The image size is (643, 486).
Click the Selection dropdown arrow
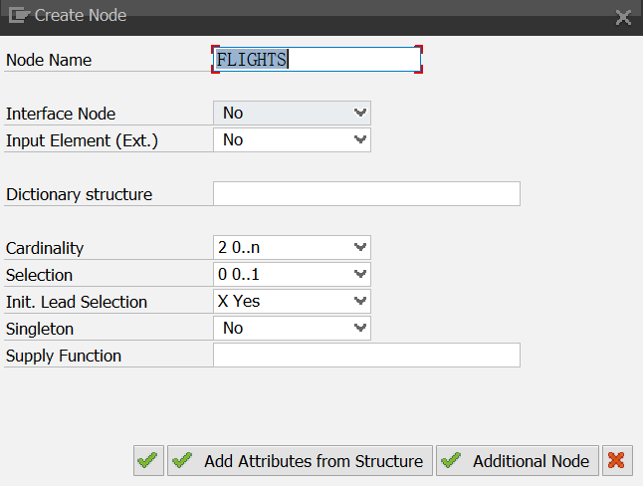[360, 274]
